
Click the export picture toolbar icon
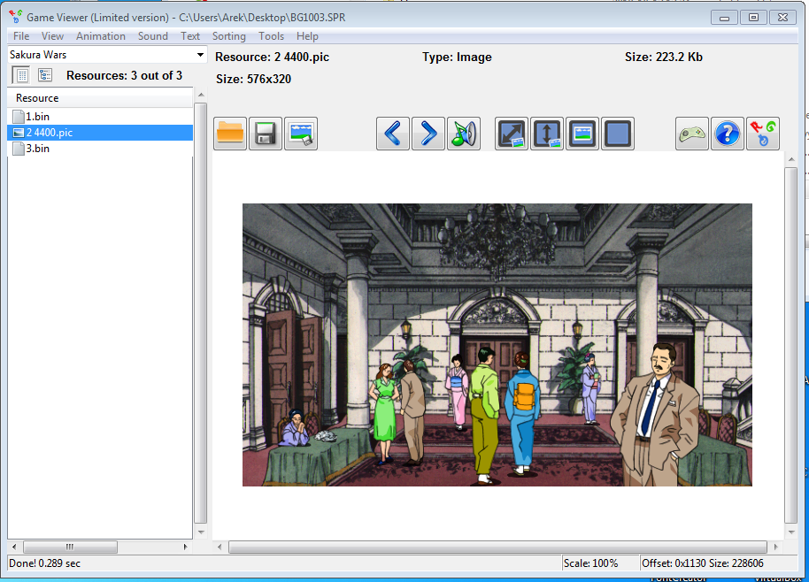[x=301, y=134]
